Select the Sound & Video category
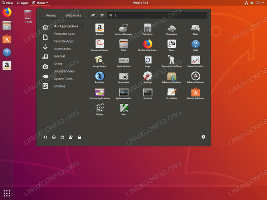Image resolution: width=267 pixels, height=200 pixels. tap(64, 71)
